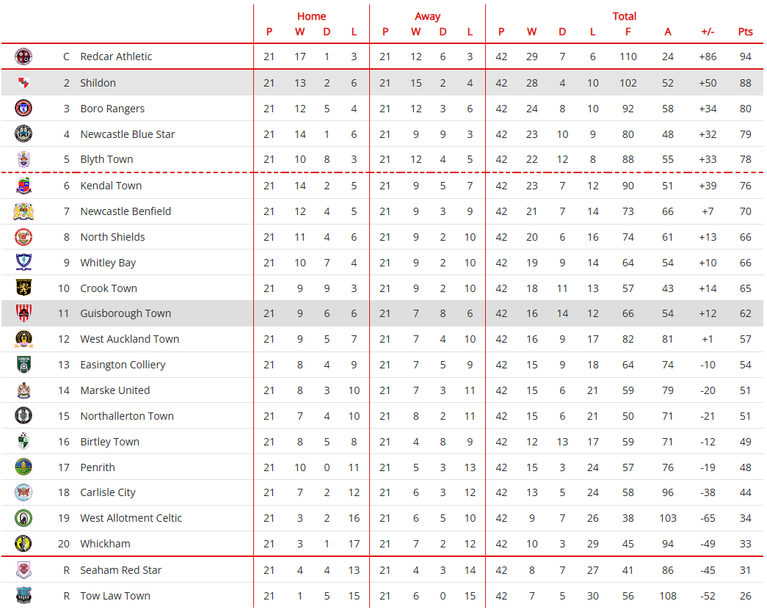767x612 pixels.
Task: Click the Crook Town club badge
Action: [23, 288]
